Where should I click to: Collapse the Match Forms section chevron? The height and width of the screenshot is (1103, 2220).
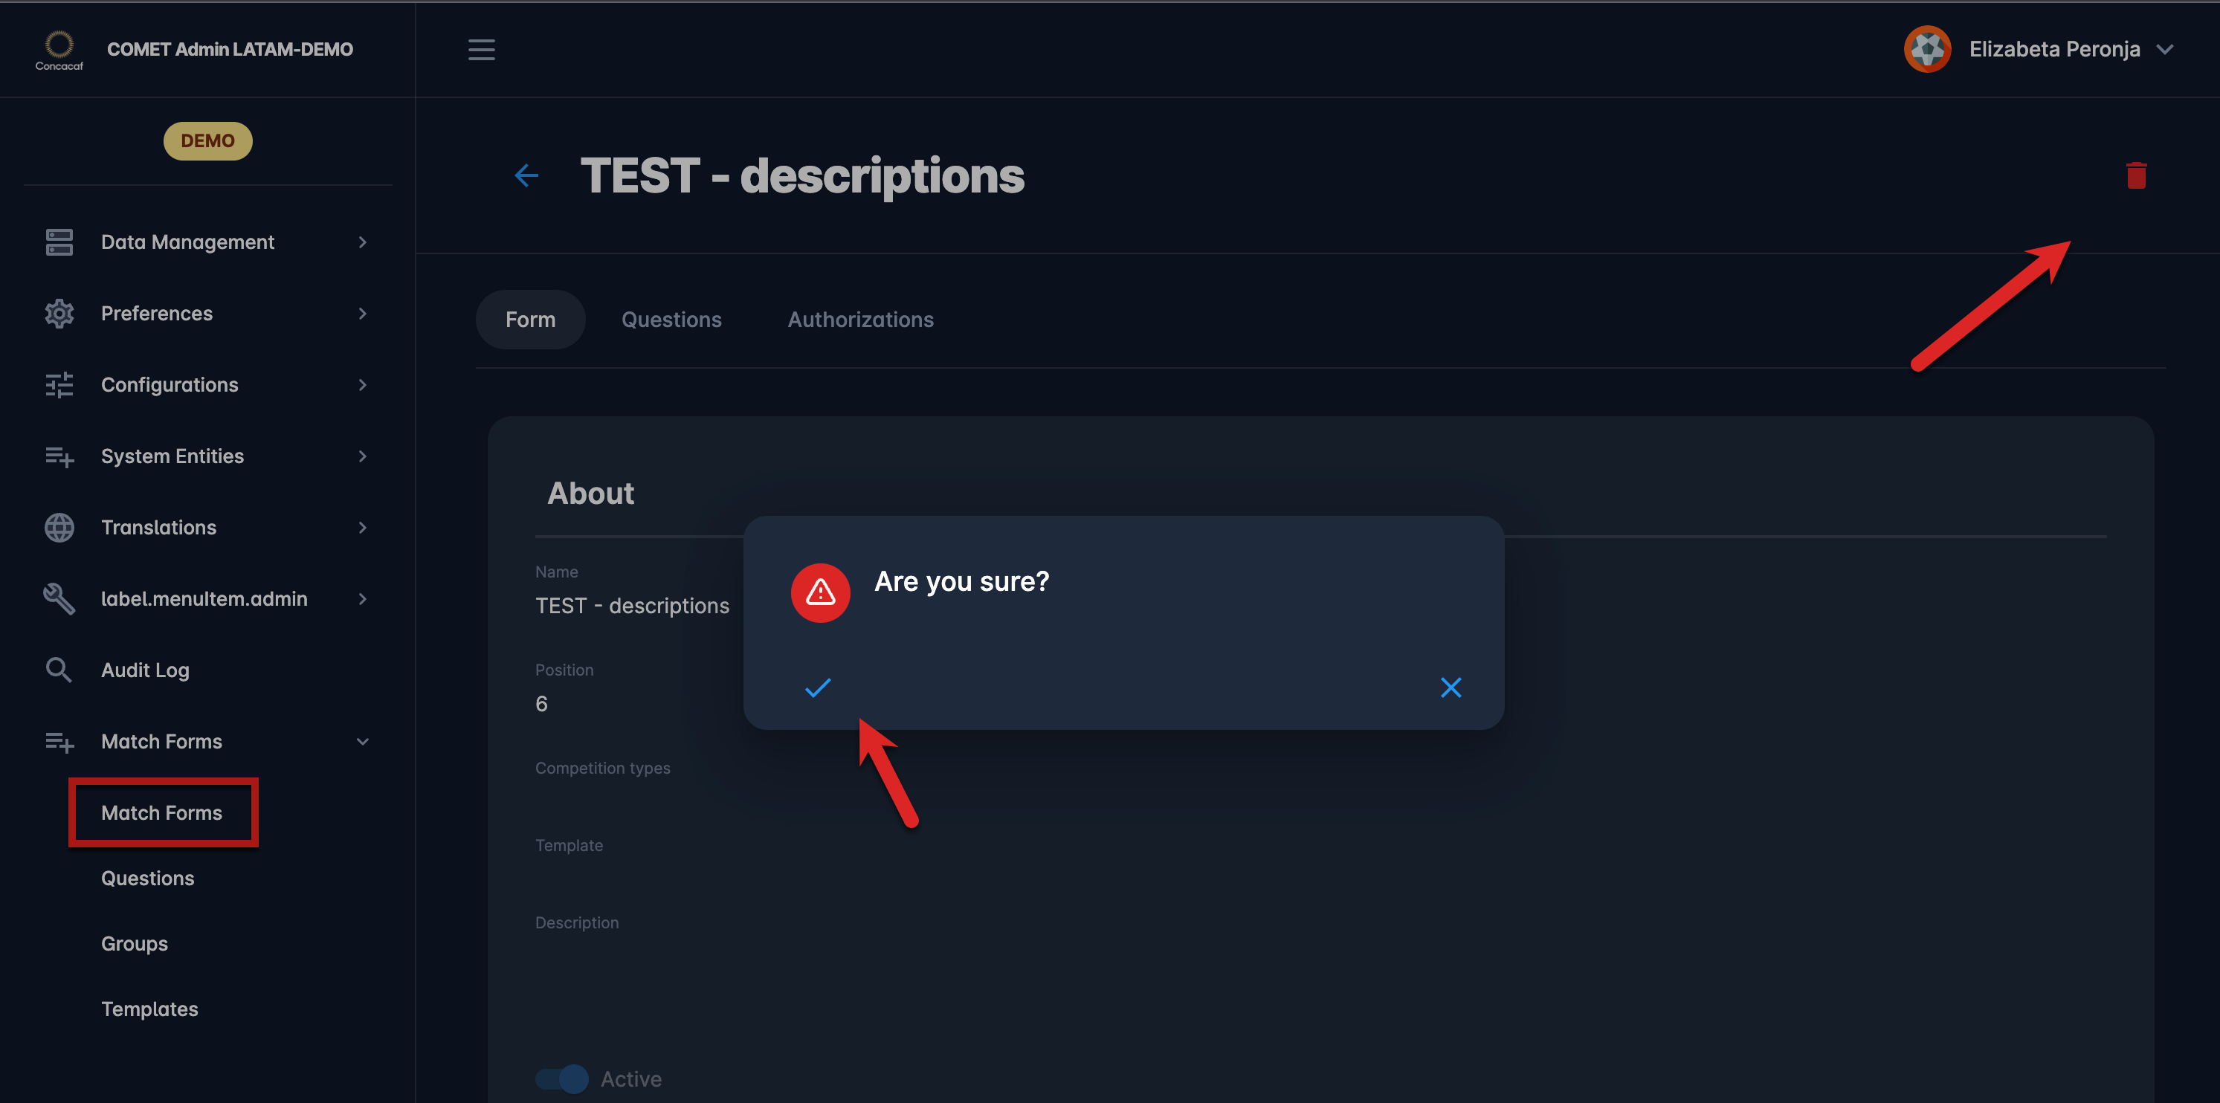[x=363, y=741]
